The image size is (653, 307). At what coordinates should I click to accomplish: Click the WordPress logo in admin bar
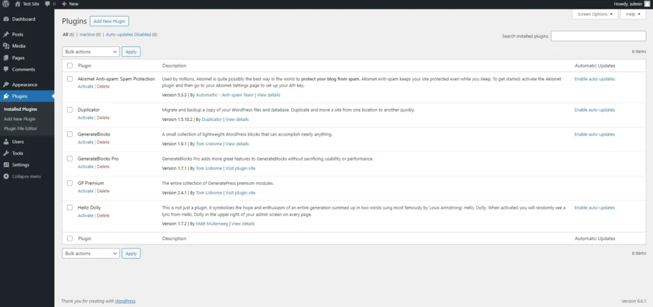click(x=6, y=4)
